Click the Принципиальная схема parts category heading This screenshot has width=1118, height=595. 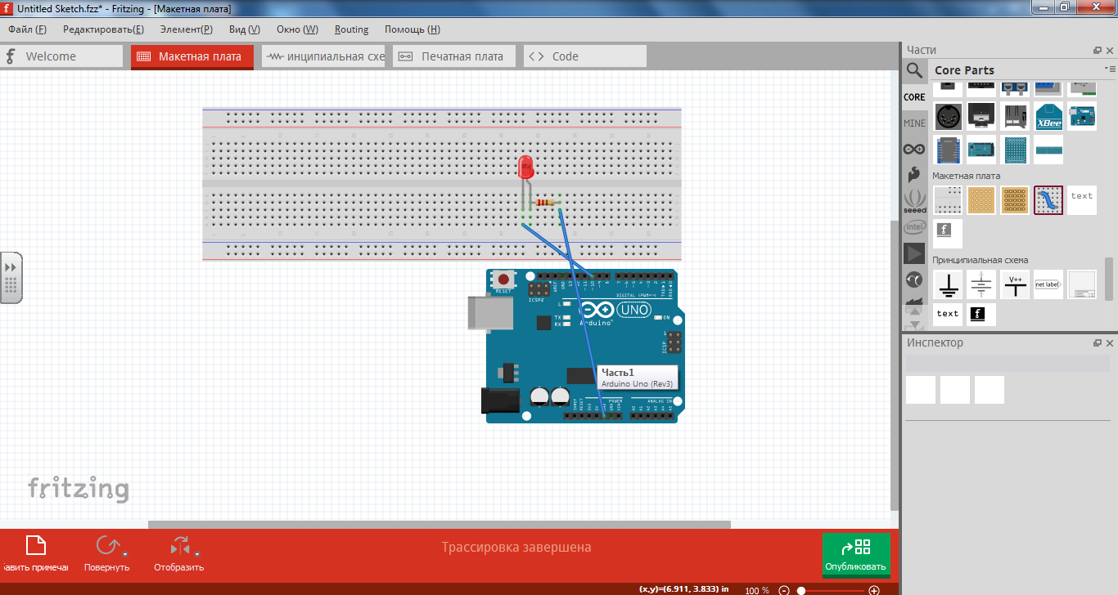click(980, 260)
